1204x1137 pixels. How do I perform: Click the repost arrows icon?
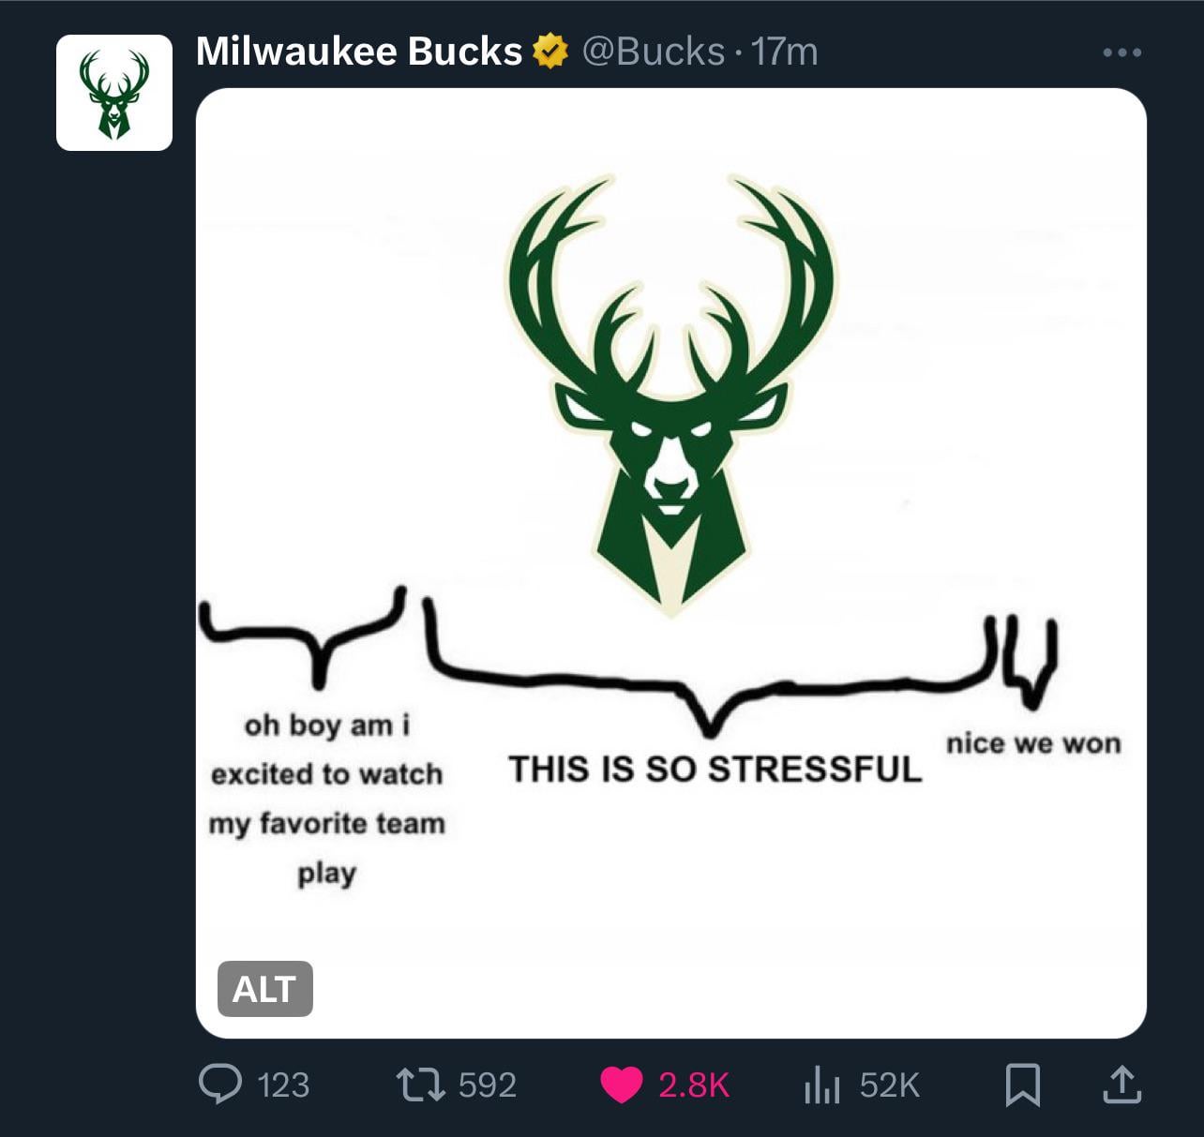click(419, 1085)
